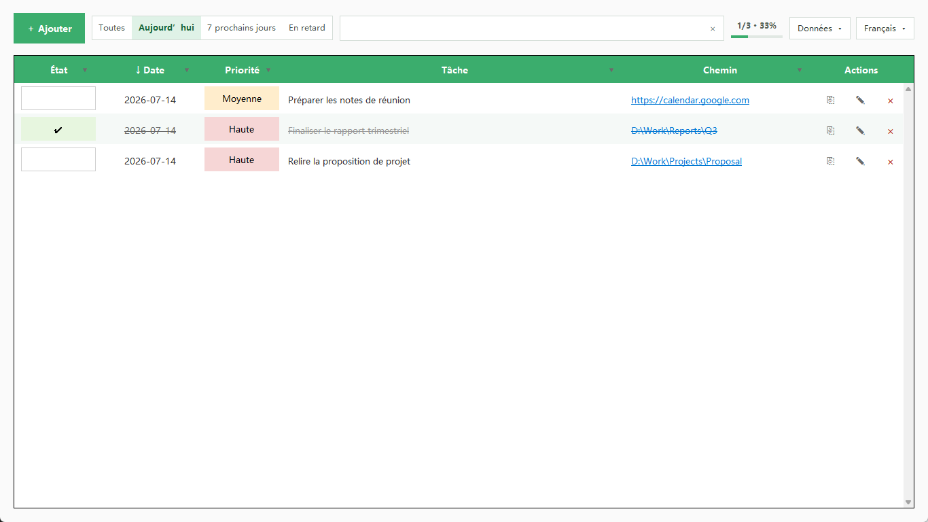The width and height of the screenshot is (928, 522).
Task: Click the Chemin column header
Action: pos(720,70)
